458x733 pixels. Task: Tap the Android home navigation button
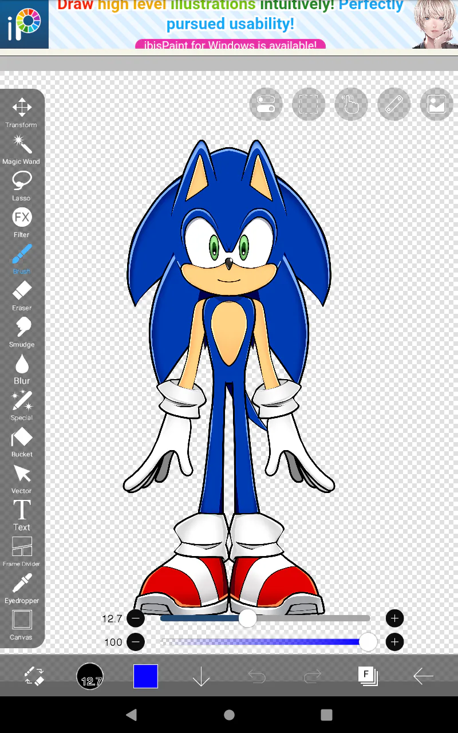229,715
